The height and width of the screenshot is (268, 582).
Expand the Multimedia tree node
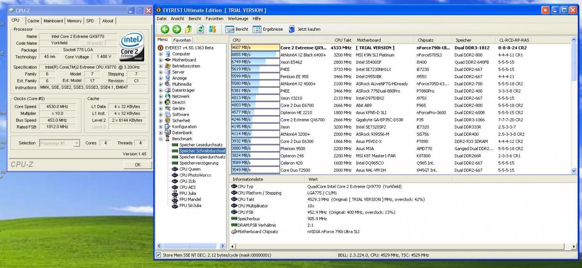tap(160, 84)
